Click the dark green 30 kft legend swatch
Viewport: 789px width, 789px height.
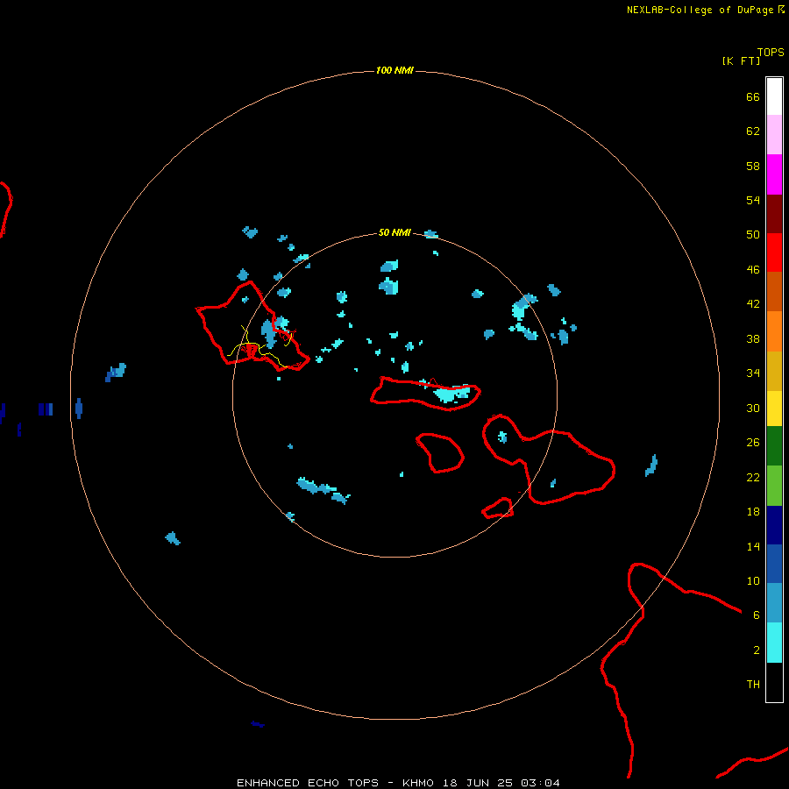(x=774, y=446)
